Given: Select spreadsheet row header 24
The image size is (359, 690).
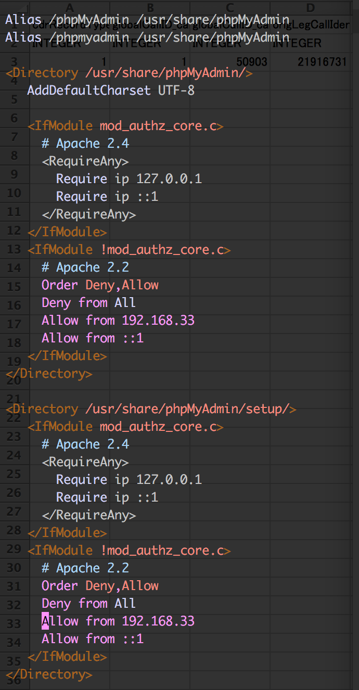Looking at the screenshot, I should click(x=15, y=455).
